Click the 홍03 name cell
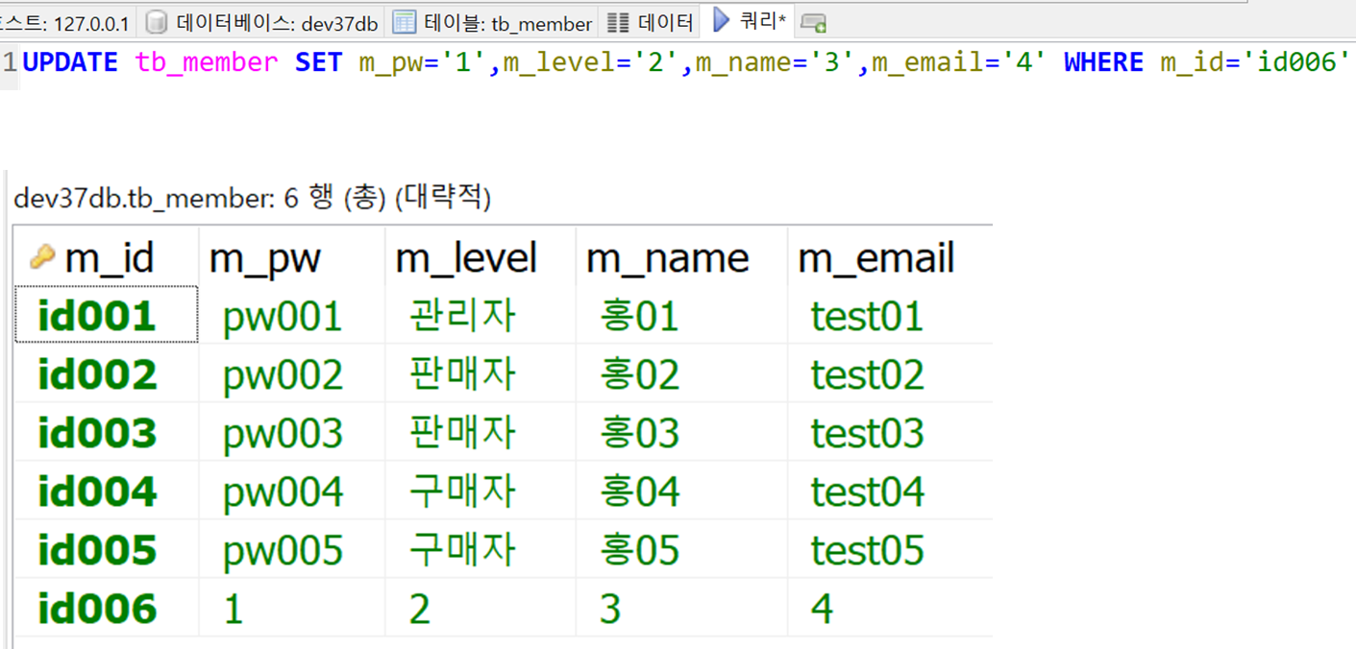Viewport: 1356px width, 649px height. coord(681,432)
